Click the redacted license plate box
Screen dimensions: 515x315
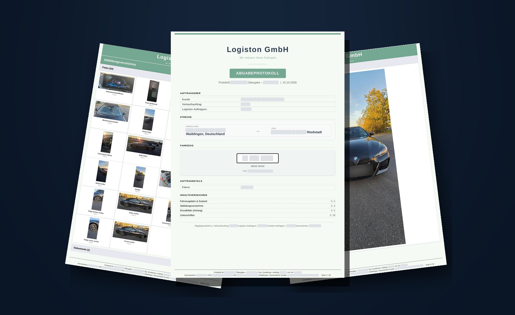pos(257,158)
